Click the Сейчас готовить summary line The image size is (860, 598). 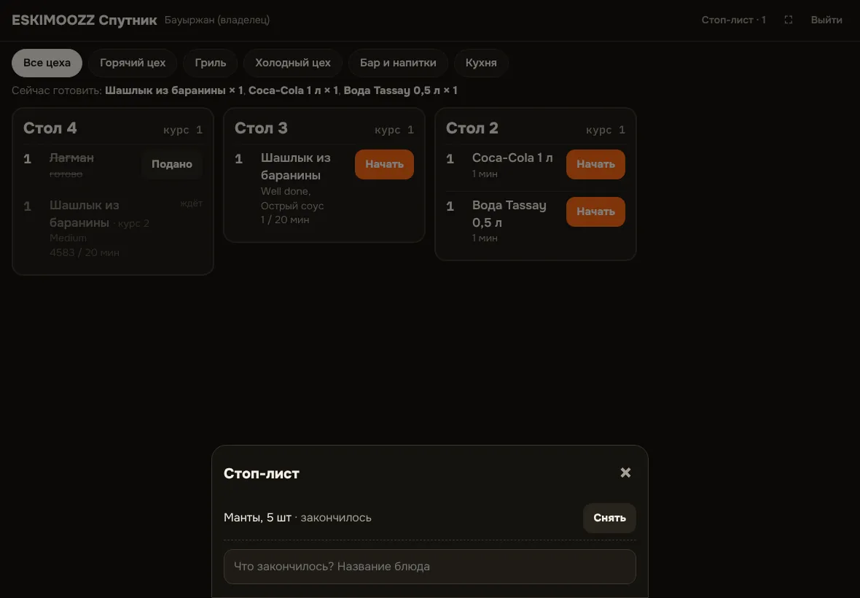pos(234,90)
